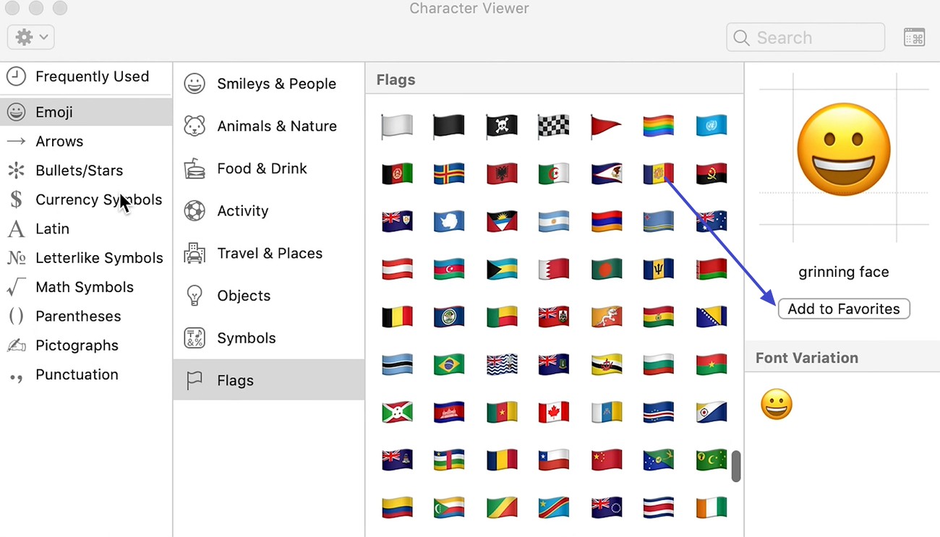Viewport: 940px width, 537px height.
Task: Select the Antarctica flag emoji
Action: click(x=449, y=221)
